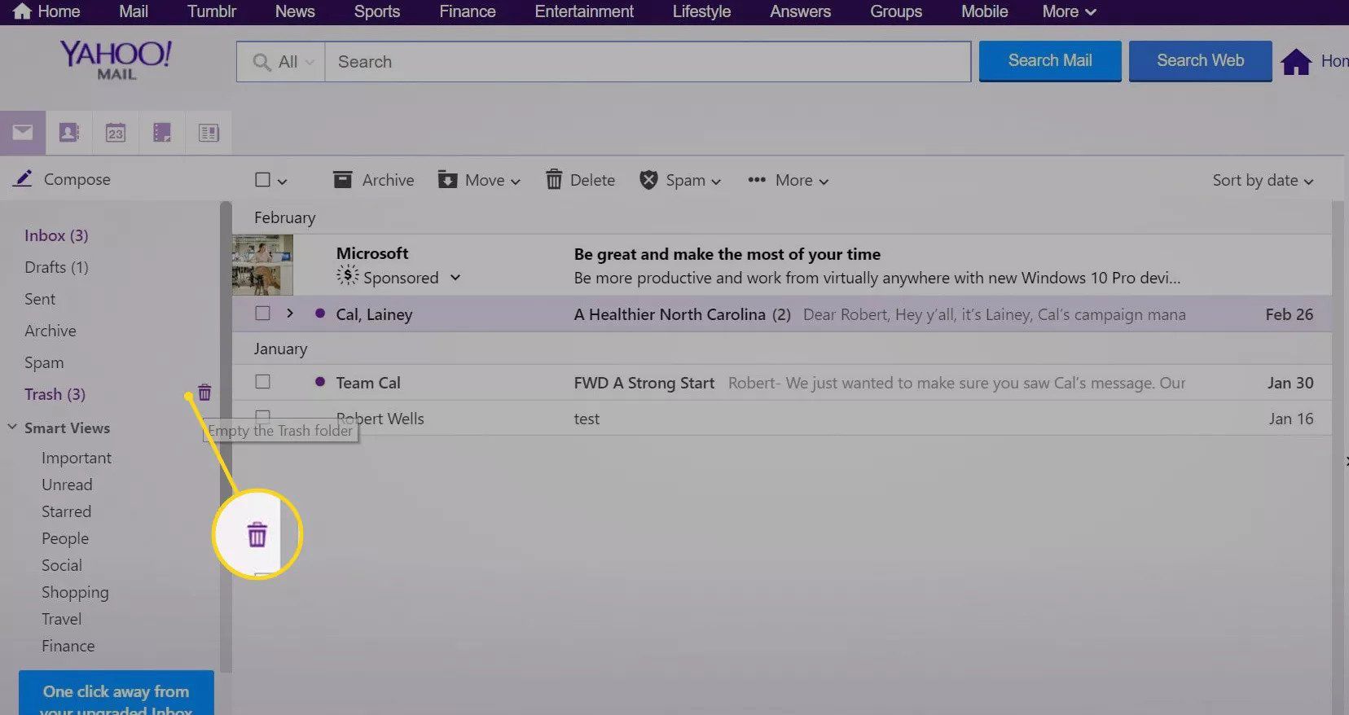Go to Finance in top navigation bar
This screenshot has width=1349, height=715.
point(468,11)
